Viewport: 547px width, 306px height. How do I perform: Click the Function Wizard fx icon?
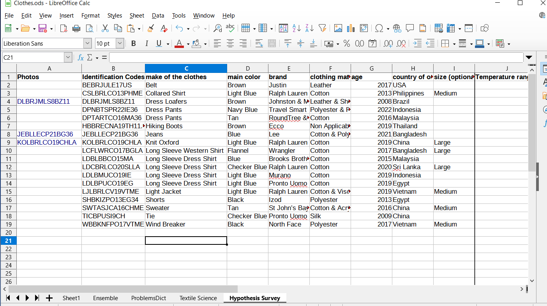[81, 58]
